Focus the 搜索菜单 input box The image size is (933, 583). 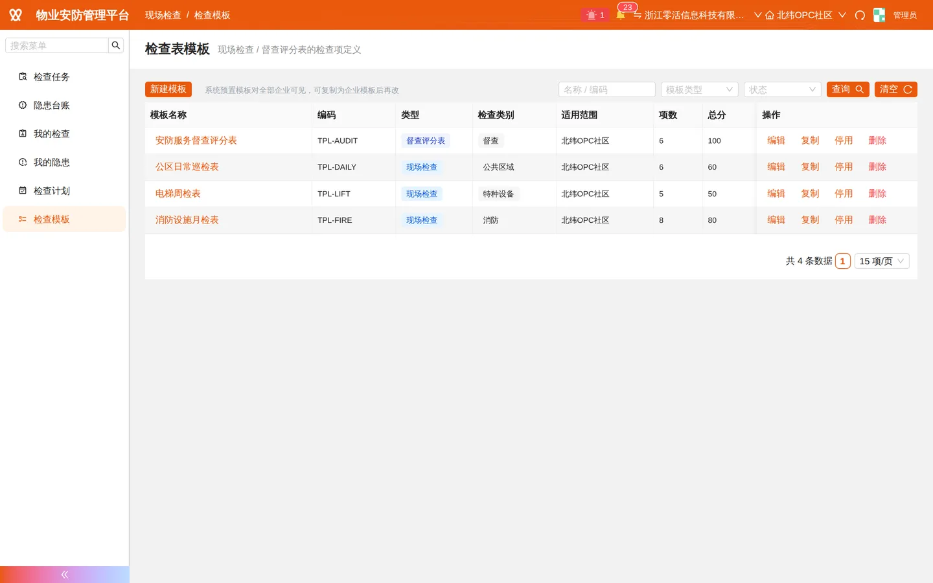pyautogui.click(x=57, y=45)
